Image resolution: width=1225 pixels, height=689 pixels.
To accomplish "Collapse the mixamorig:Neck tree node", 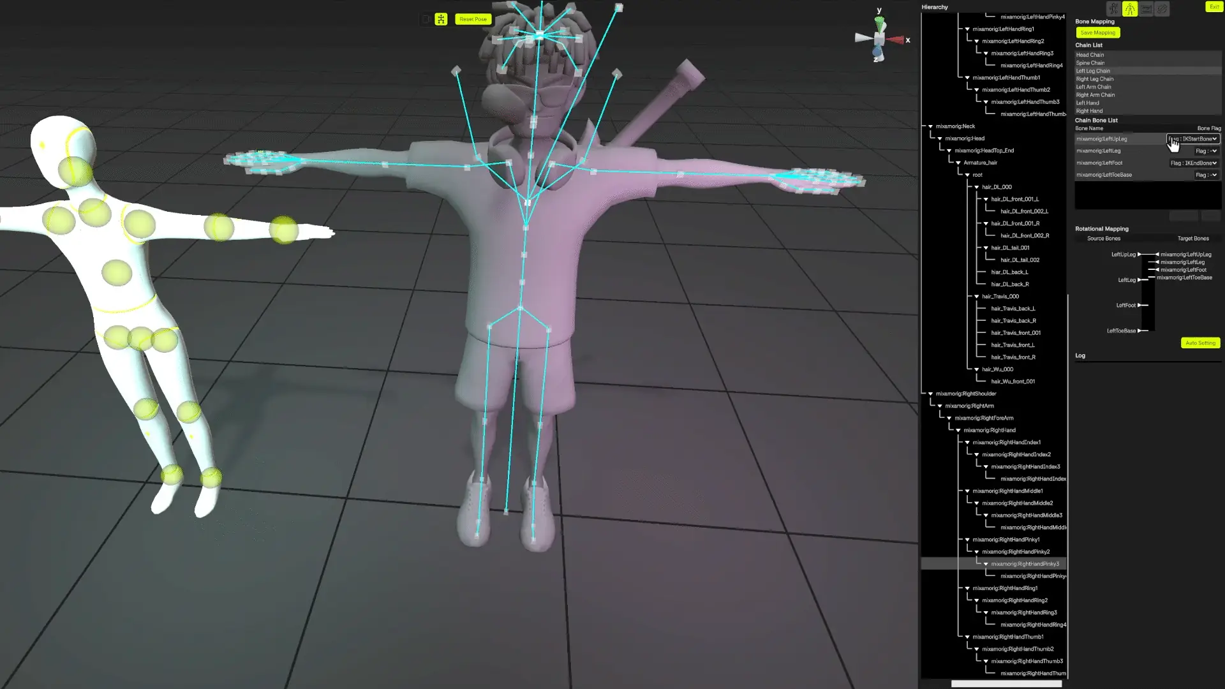I will pyautogui.click(x=930, y=126).
